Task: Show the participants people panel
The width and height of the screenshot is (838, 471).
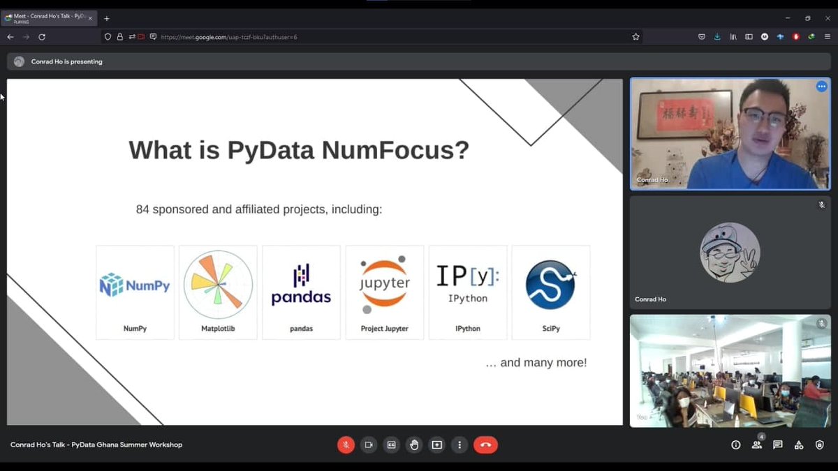Action: pos(757,444)
